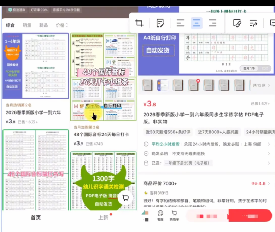Expand the 晚发必赔 guarantee row chevron
275x232 pixels.
pyautogui.click(x=269, y=154)
